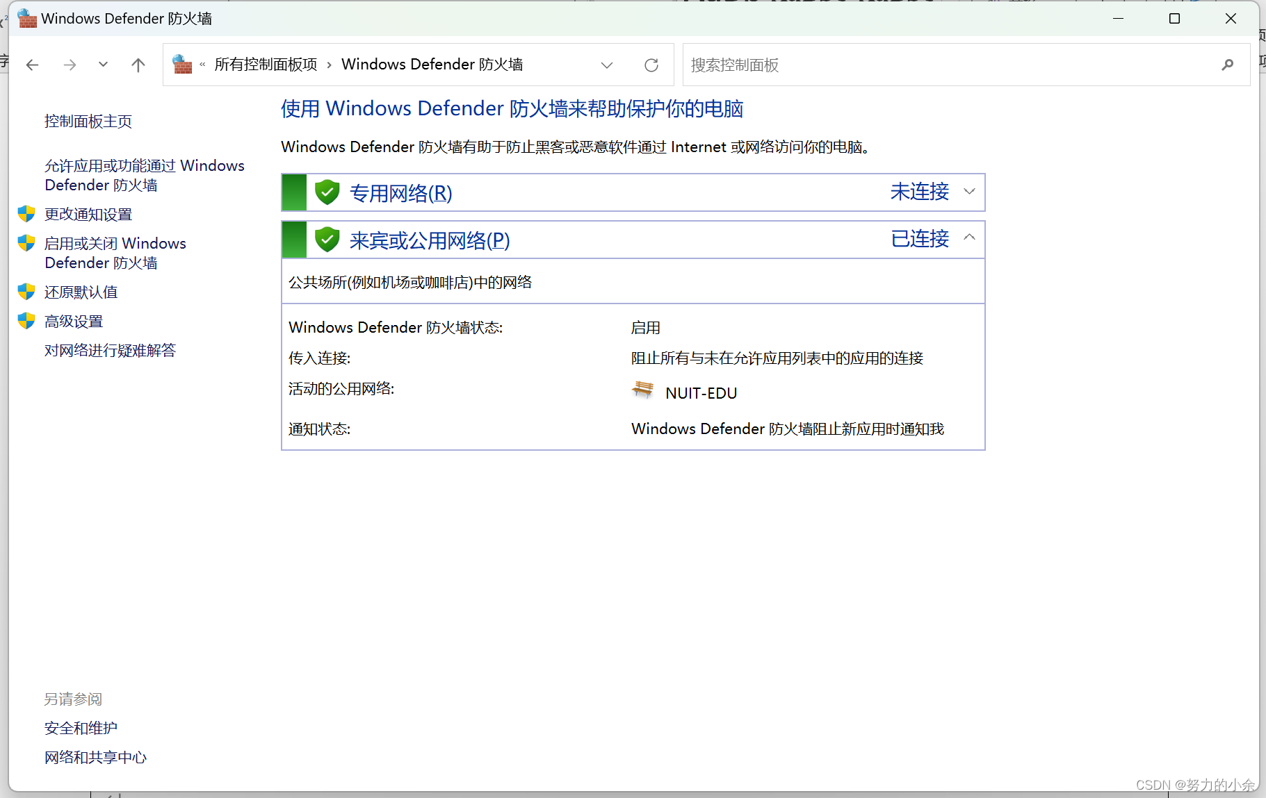Click the 启用 firewall state value

coord(646,328)
